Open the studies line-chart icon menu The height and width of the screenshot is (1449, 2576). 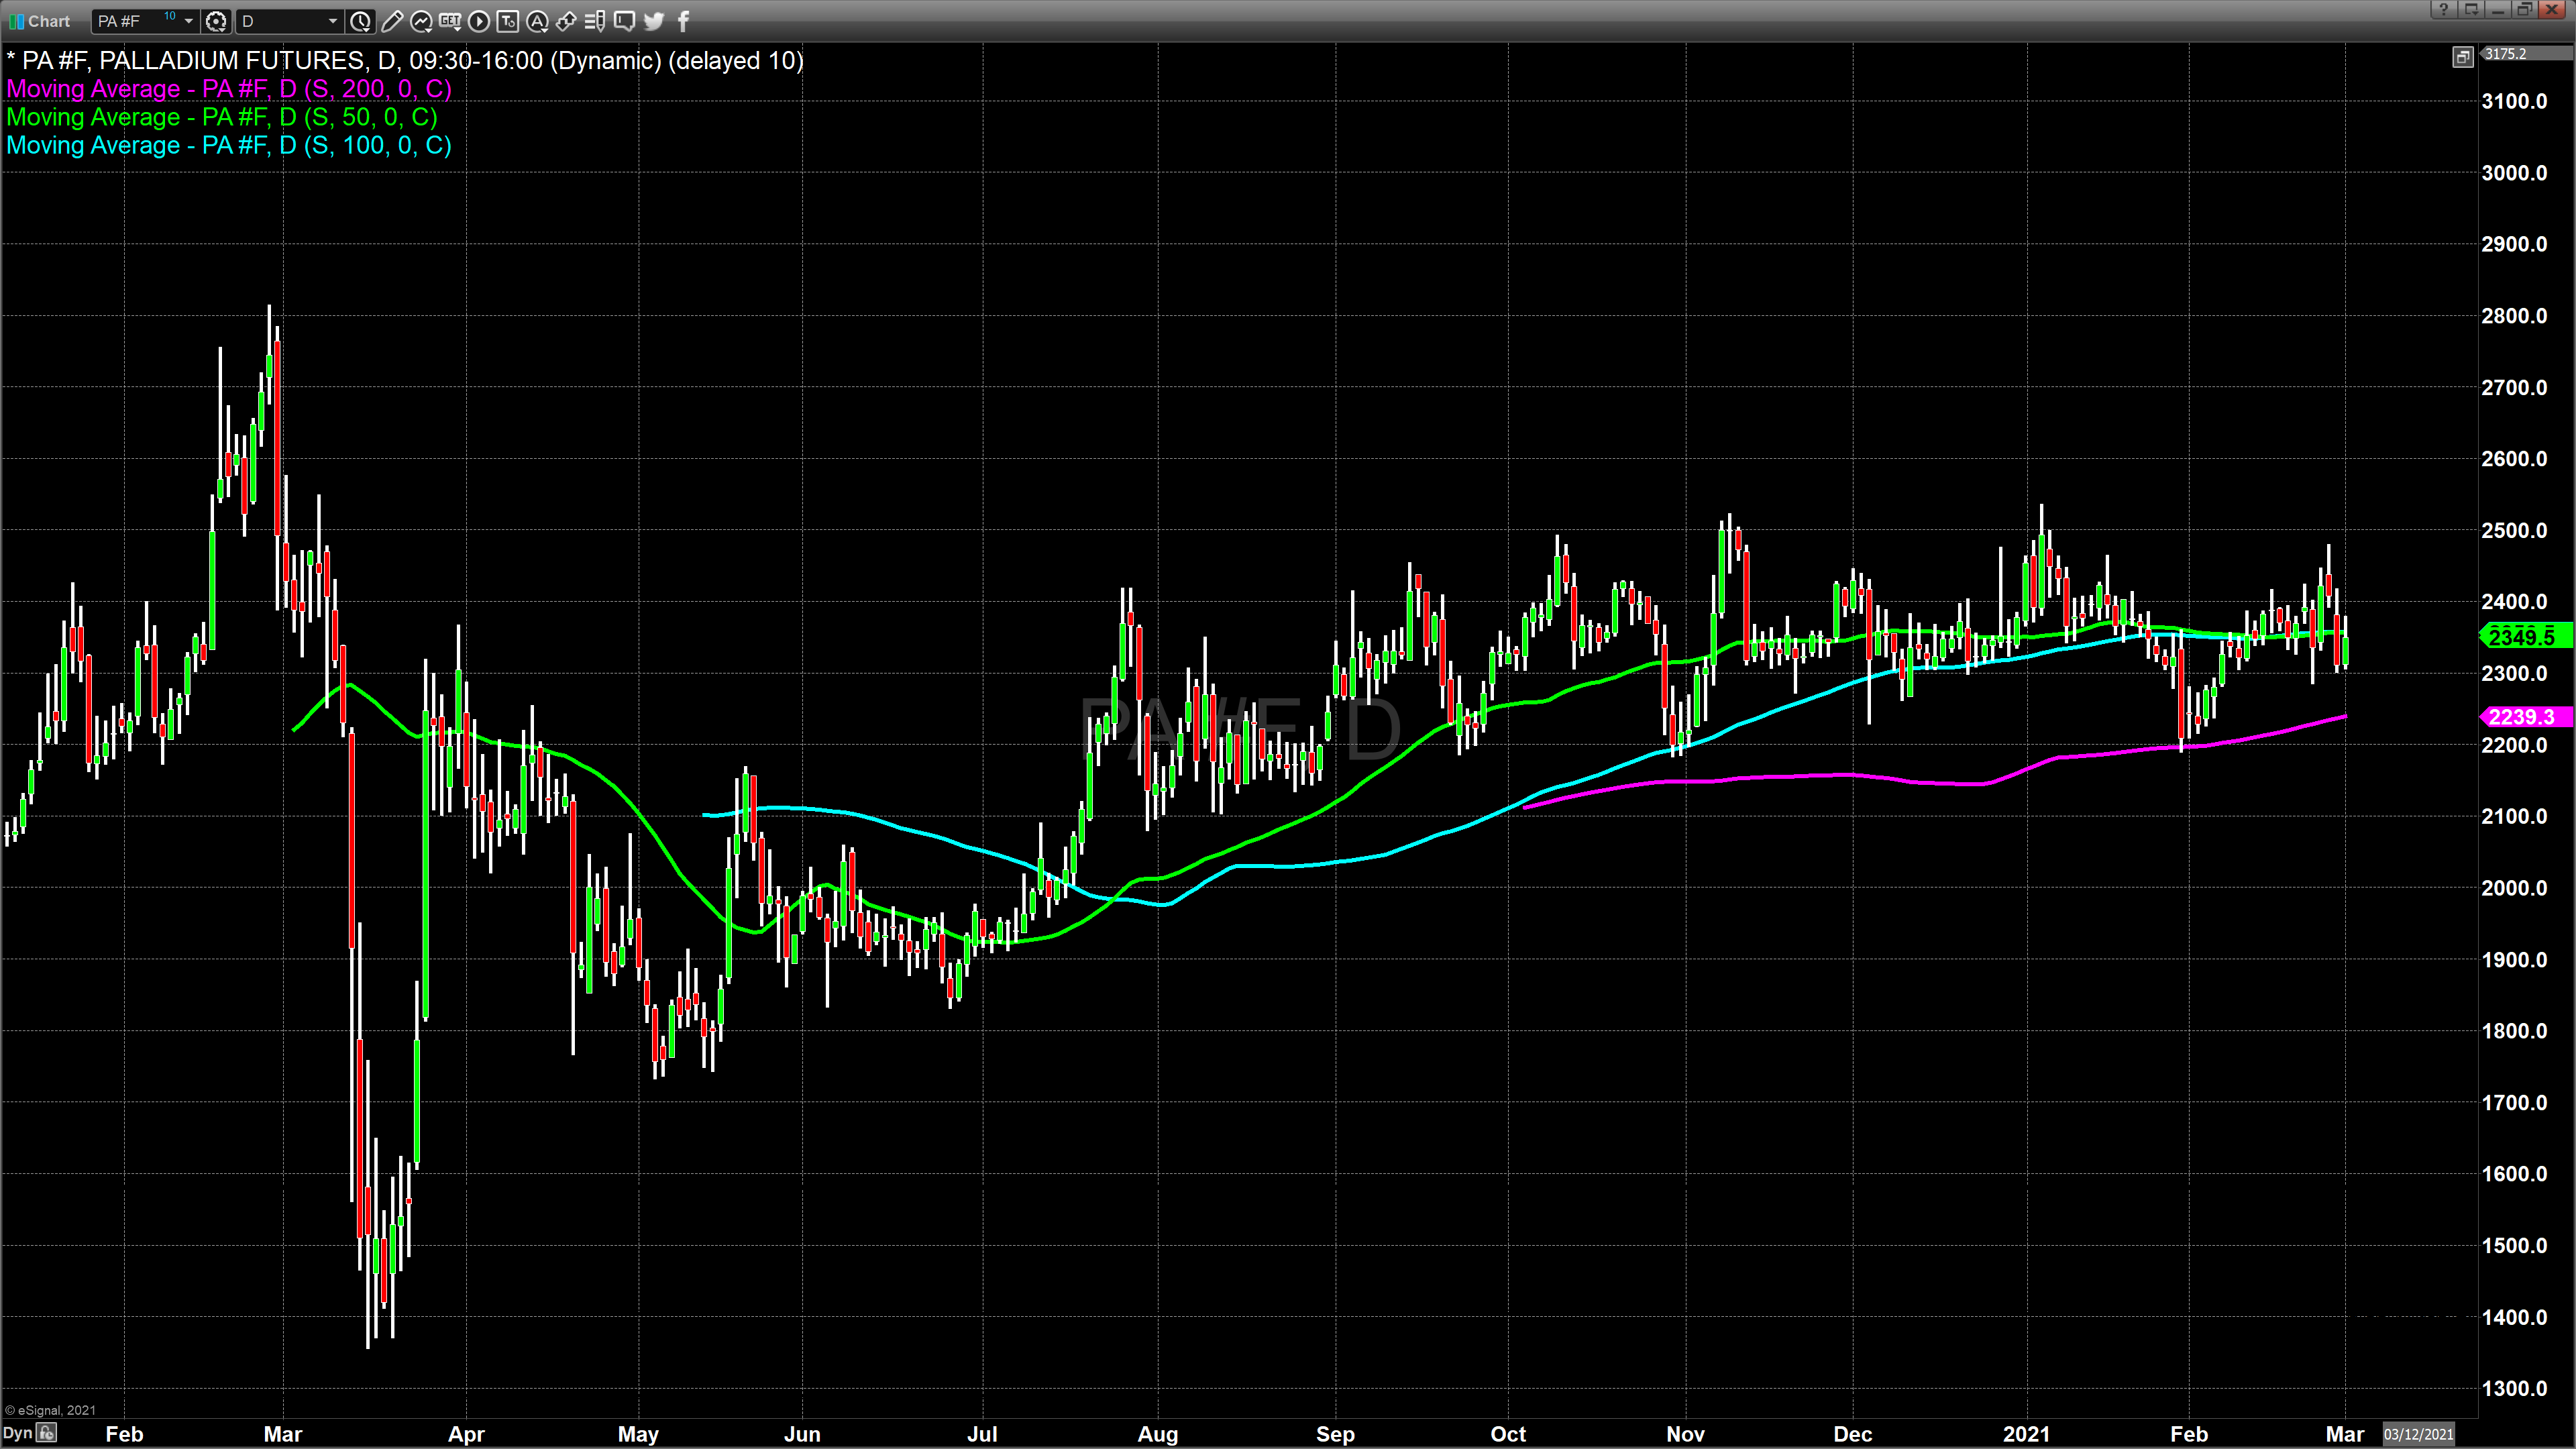coord(421,21)
